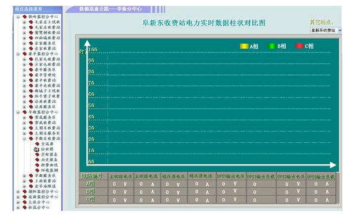Click the green B相 legend swatch

click(x=271, y=46)
